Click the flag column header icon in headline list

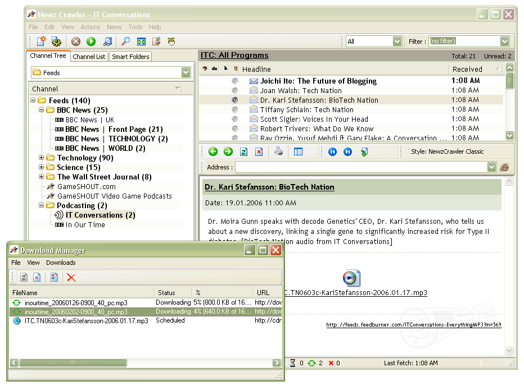point(205,68)
